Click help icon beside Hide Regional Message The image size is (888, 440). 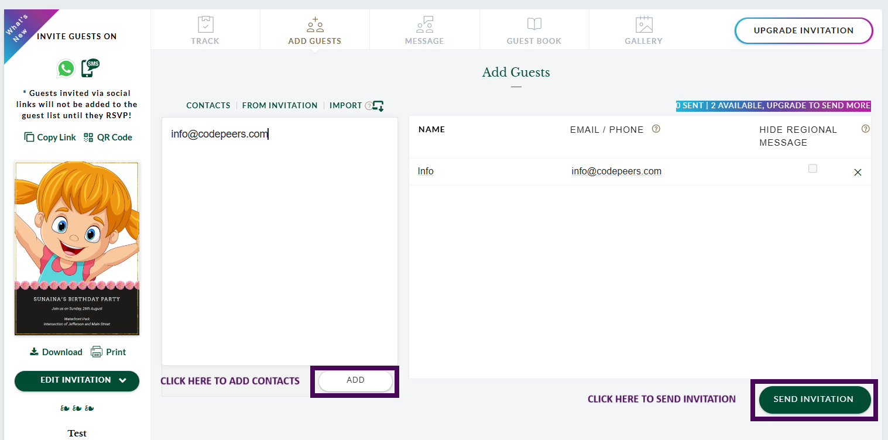pyautogui.click(x=865, y=129)
